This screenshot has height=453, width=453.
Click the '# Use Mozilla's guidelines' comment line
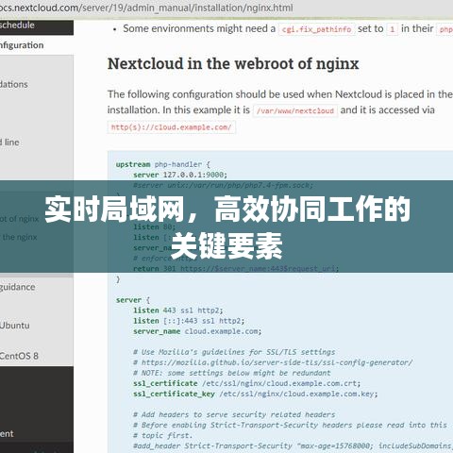coord(234,352)
